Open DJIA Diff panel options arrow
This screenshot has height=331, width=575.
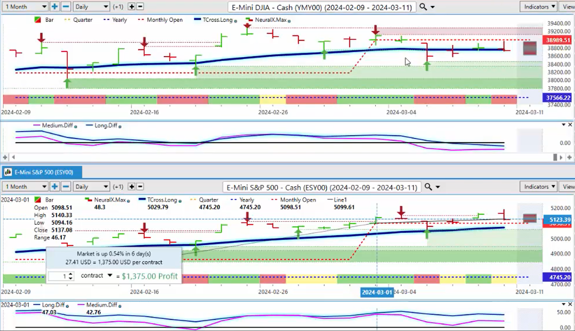[563, 125]
